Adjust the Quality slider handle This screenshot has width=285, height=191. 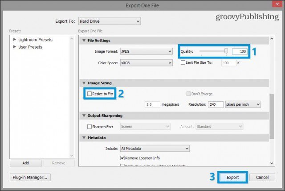pyautogui.click(x=226, y=51)
